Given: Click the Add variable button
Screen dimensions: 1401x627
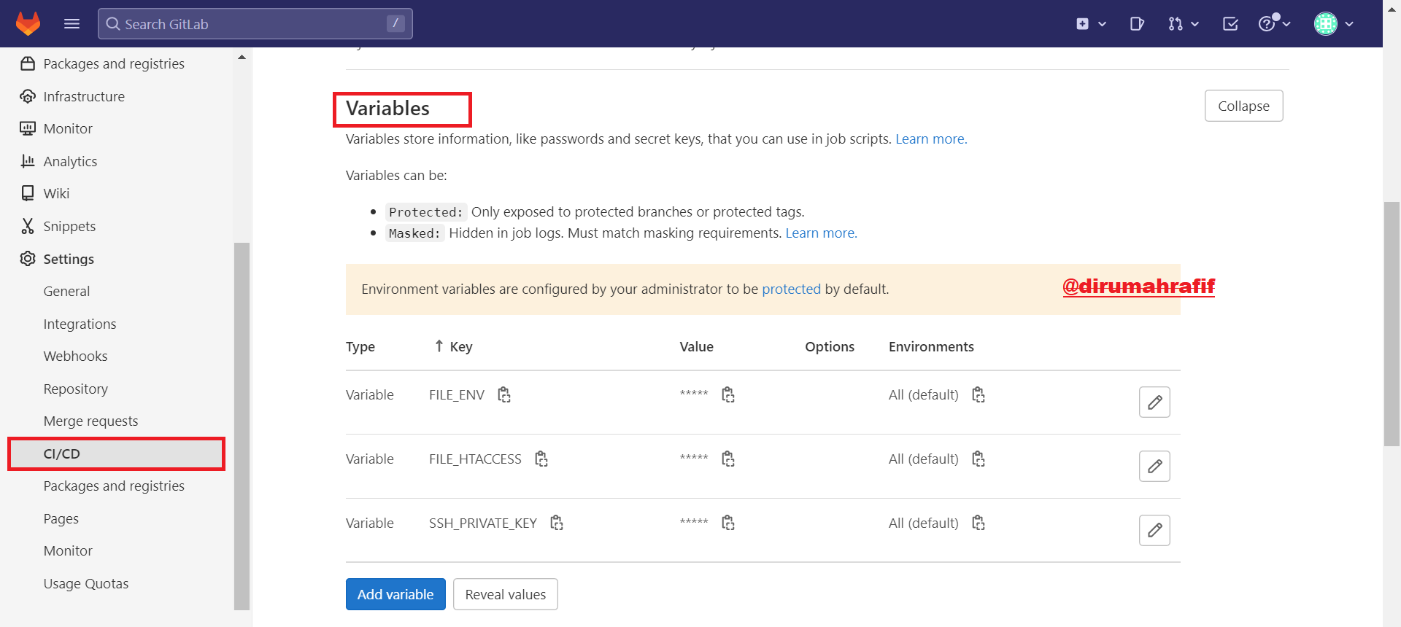Looking at the screenshot, I should click(395, 594).
